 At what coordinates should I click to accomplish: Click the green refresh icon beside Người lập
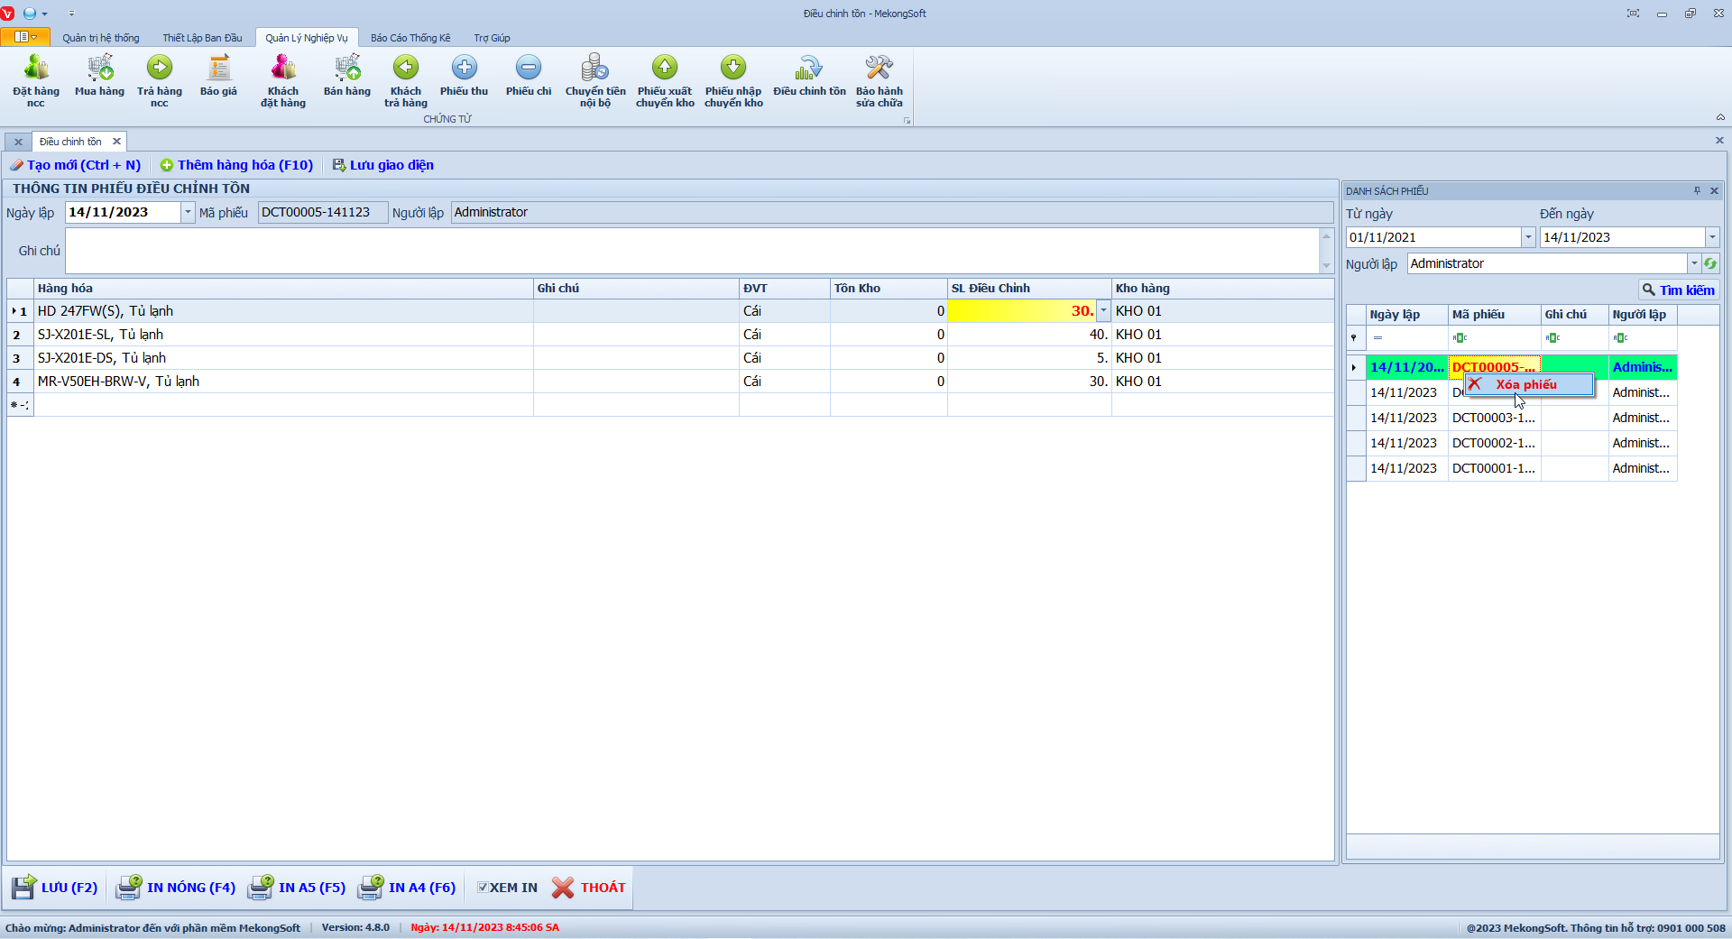[1710, 263]
